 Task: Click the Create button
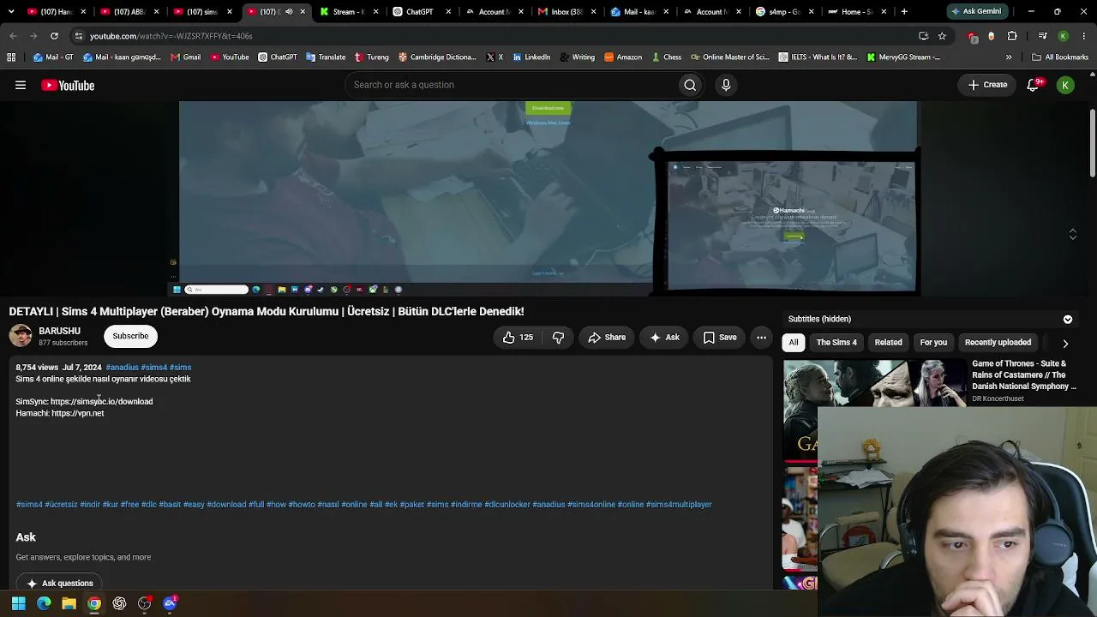(x=987, y=85)
